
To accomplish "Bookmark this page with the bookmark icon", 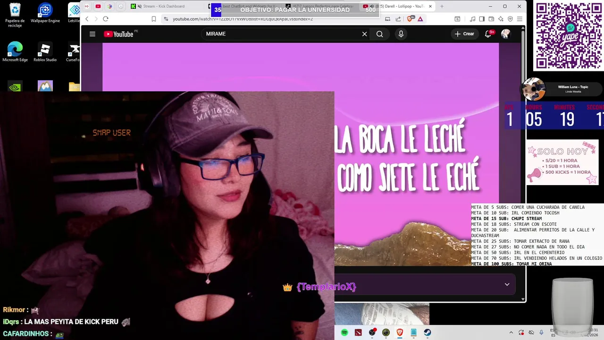I will point(154,19).
